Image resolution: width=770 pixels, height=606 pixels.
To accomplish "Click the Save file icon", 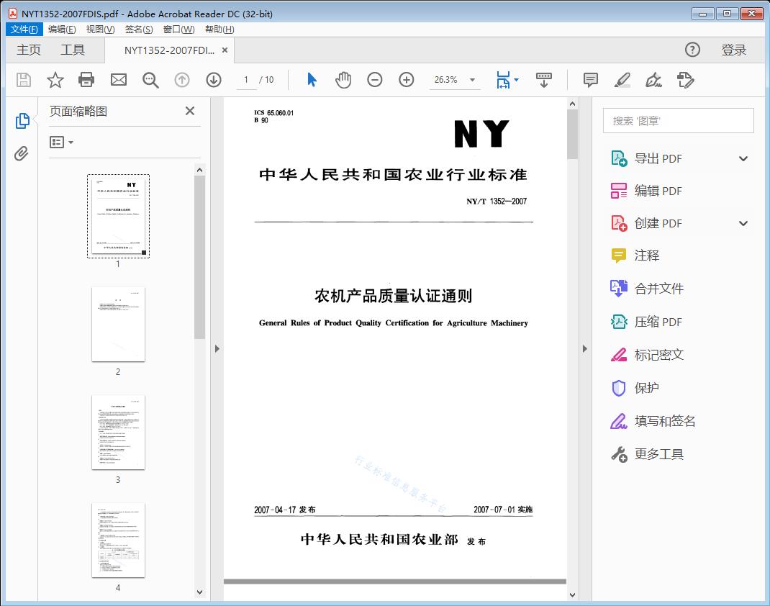I will coord(22,80).
